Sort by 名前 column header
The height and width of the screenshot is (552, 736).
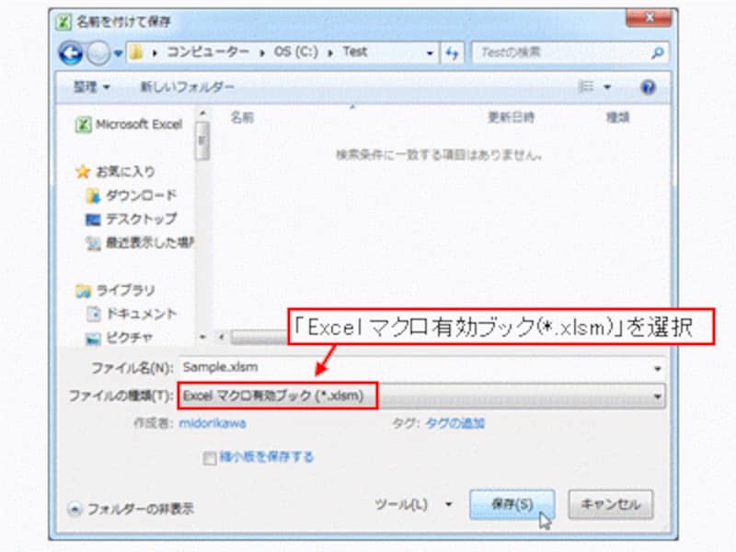242,118
